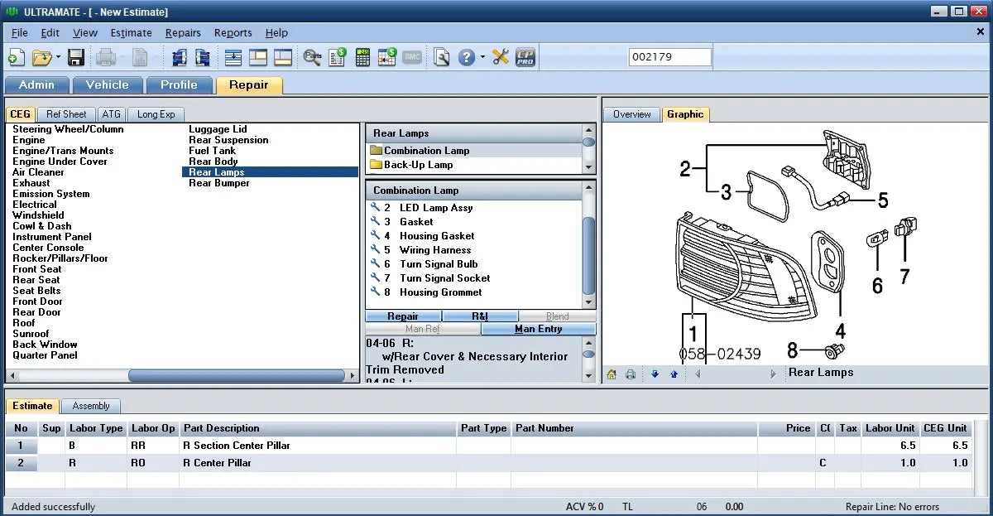Open the Reports menu

tap(233, 33)
